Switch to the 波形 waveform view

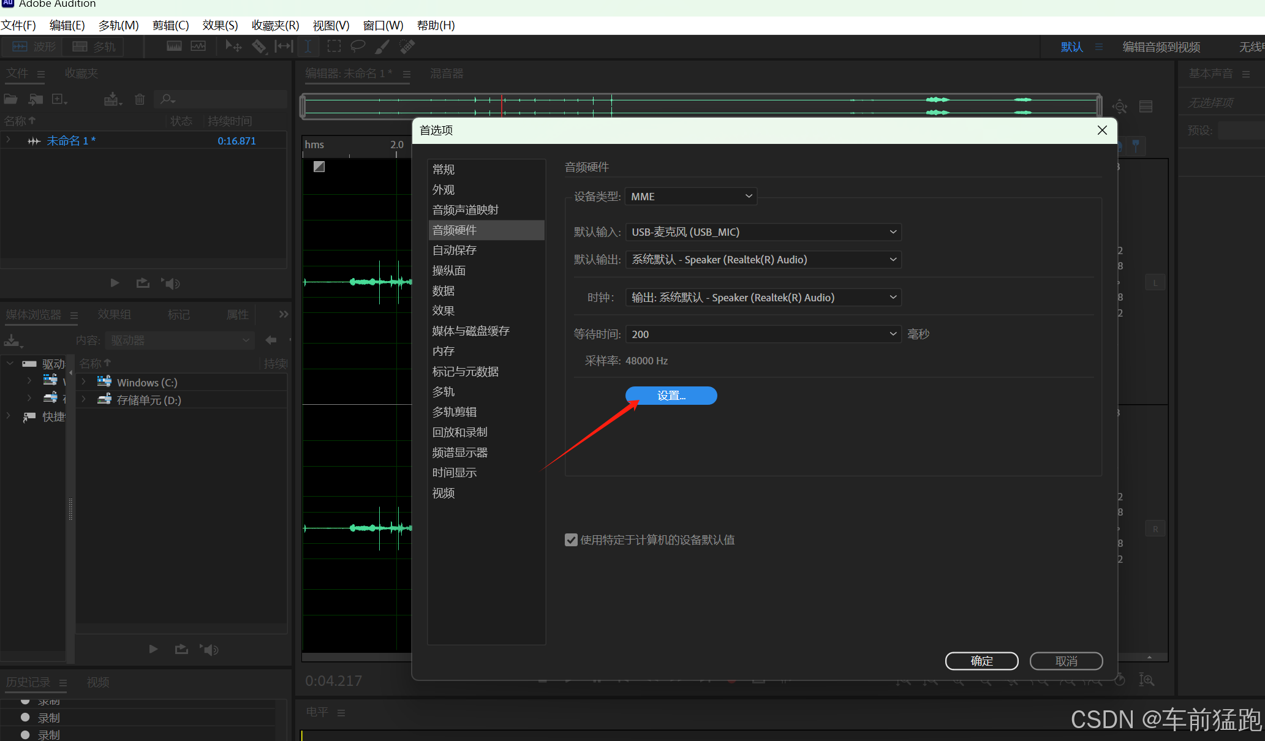click(x=34, y=47)
